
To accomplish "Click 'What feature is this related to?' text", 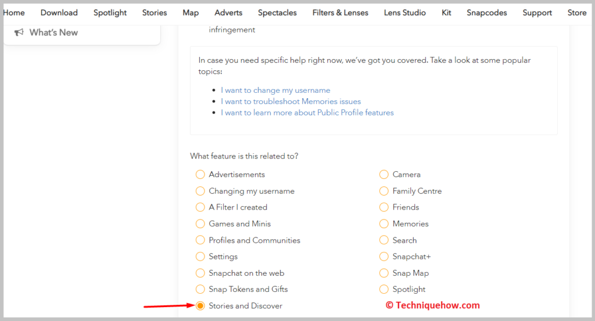I will [x=244, y=156].
